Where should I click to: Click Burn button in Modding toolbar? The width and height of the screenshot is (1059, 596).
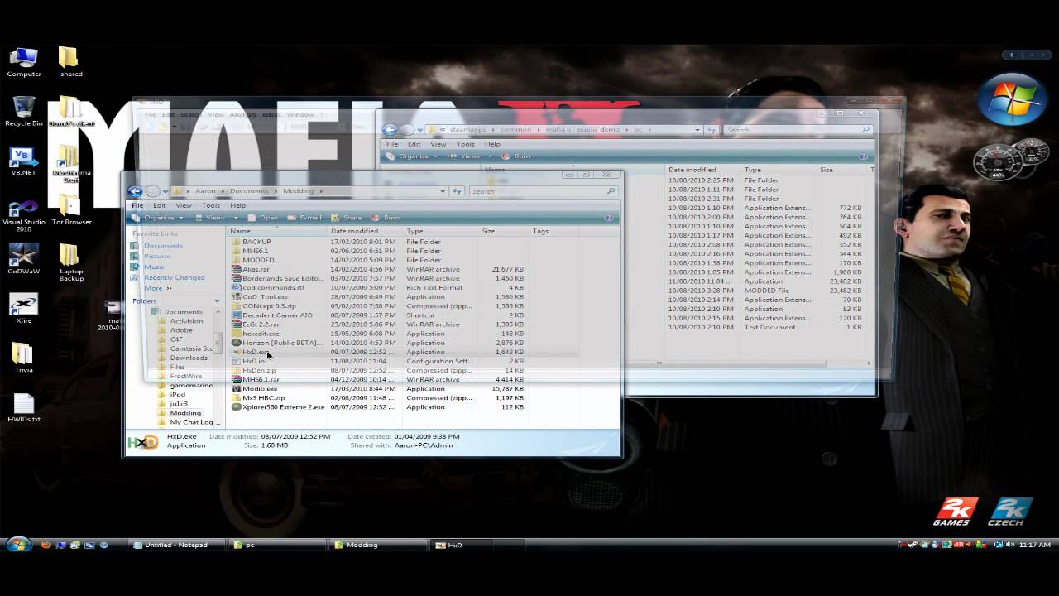tap(386, 218)
